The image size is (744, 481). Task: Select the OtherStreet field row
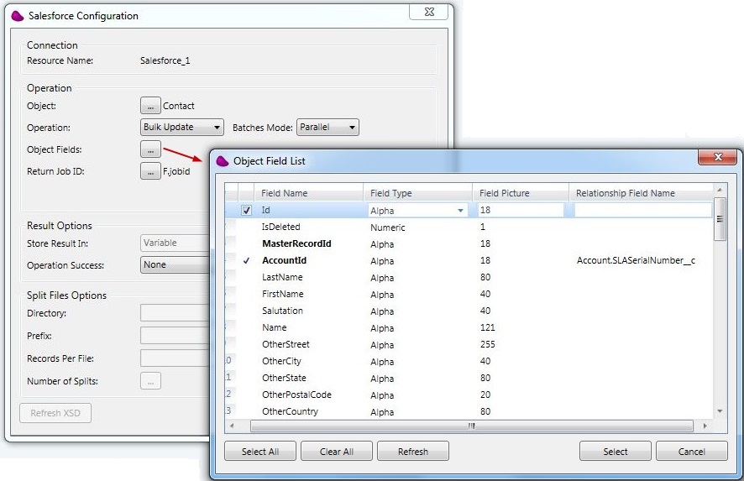tap(469, 344)
